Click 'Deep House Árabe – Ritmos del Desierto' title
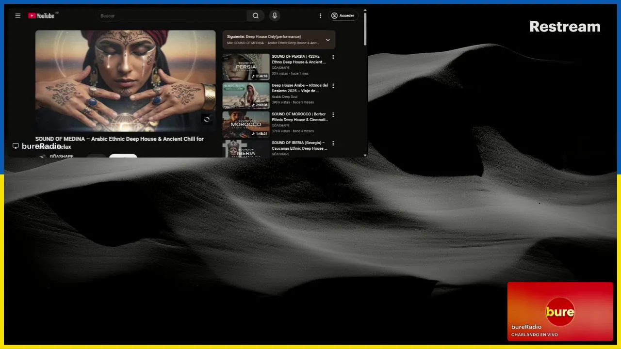The image size is (621, 349). (300, 88)
